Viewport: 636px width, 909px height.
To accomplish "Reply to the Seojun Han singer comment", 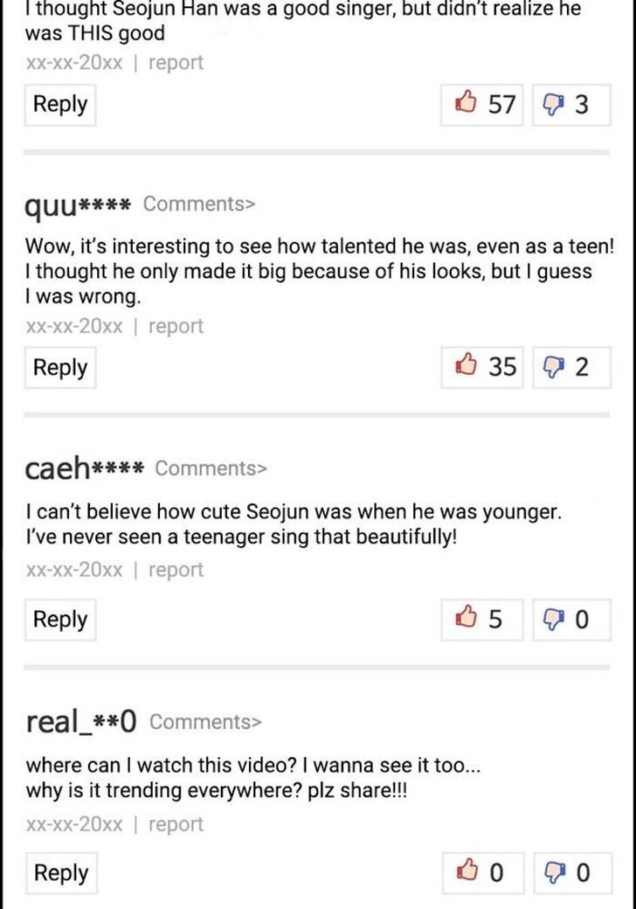I will 60,104.
